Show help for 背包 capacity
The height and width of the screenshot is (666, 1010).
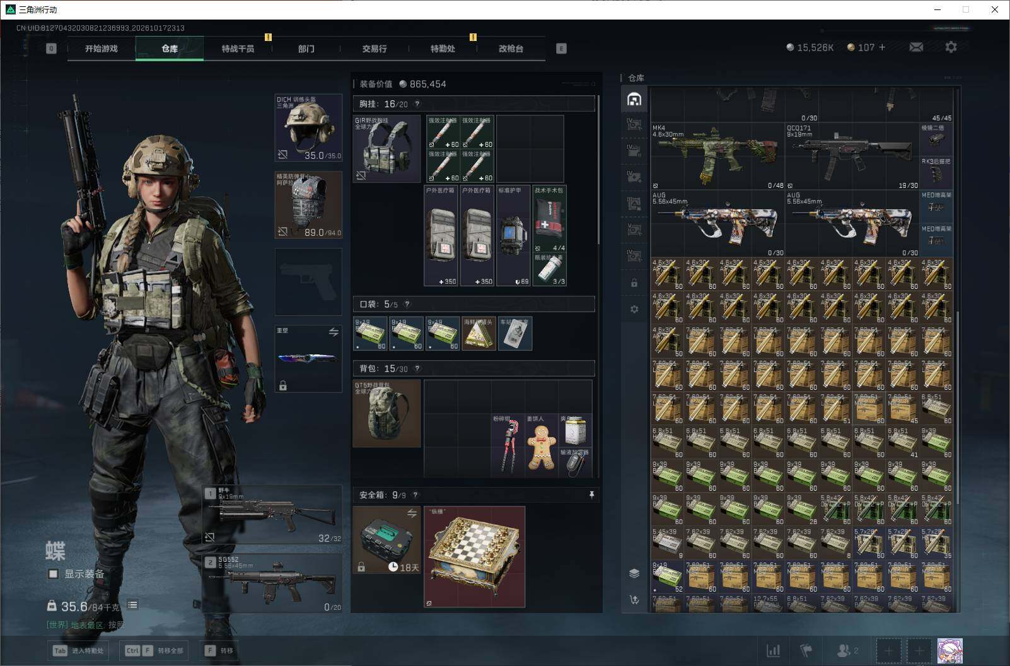click(417, 368)
